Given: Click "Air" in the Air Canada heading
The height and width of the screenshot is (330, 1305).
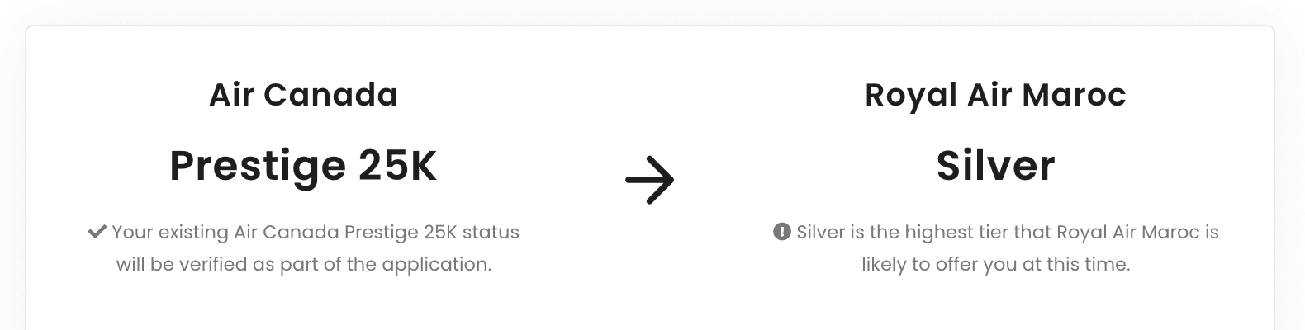Looking at the screenshot, I should click(231, 96).
